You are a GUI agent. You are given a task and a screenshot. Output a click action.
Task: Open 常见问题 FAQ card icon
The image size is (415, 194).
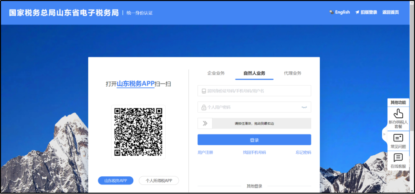tap(398, 138)
